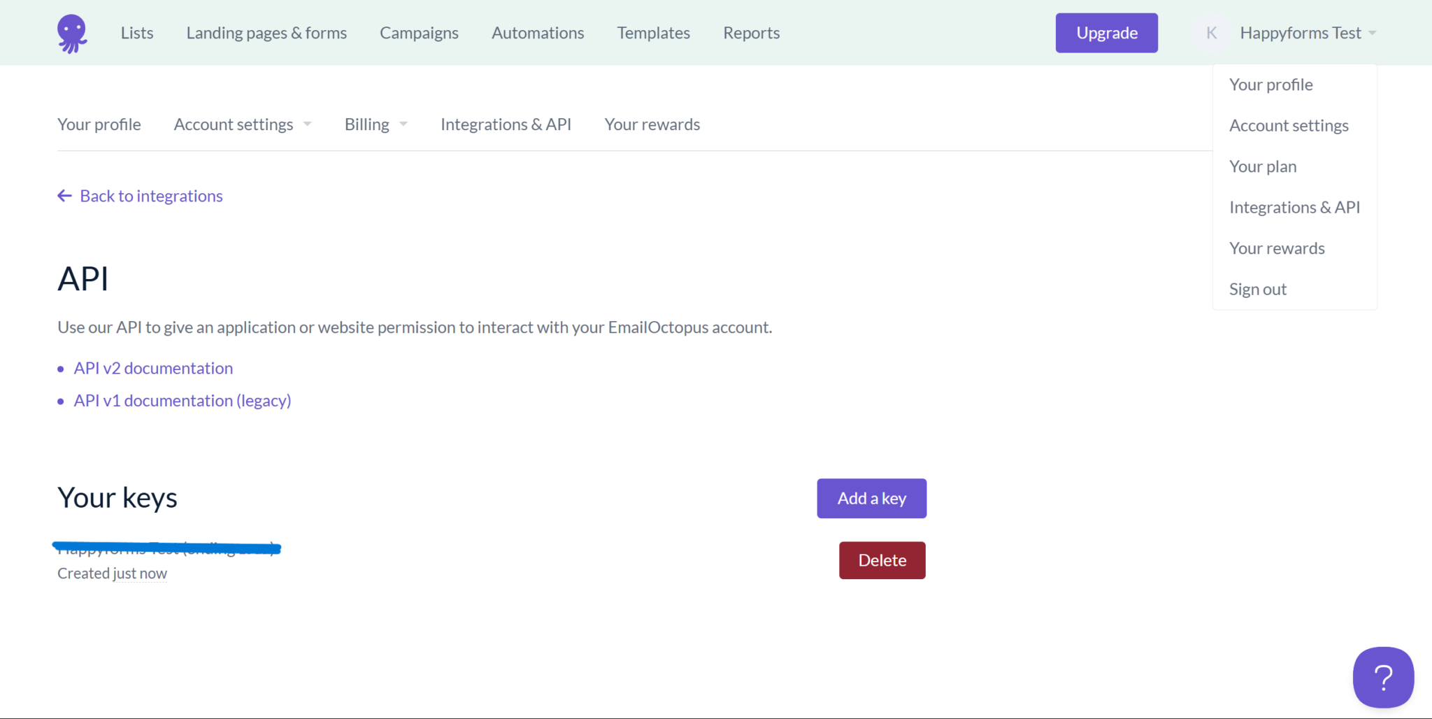The height and width of the screenshot is (719, 1432).
Task: Go to Reports
Action: (751, 32)
